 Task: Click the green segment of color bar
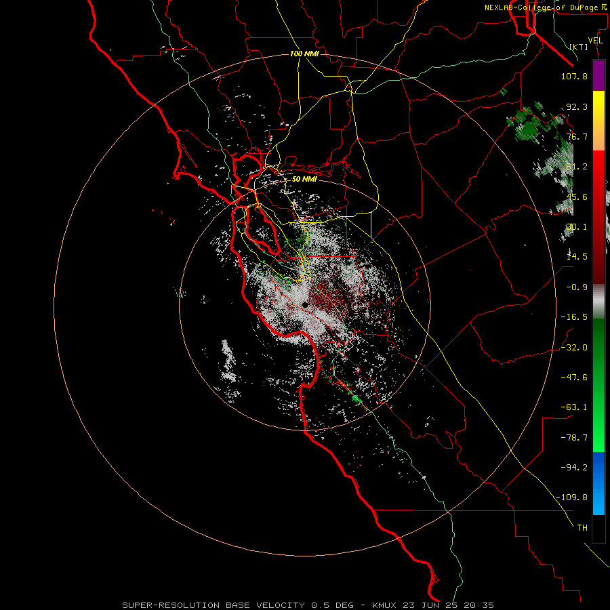click(598, 385)
